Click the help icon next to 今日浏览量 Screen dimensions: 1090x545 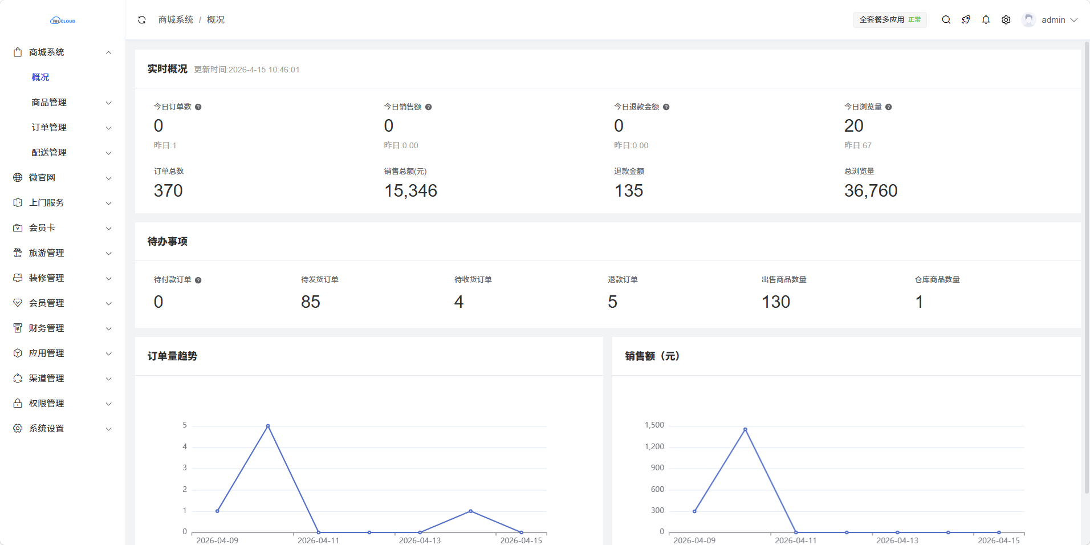(x=889, y=107)
